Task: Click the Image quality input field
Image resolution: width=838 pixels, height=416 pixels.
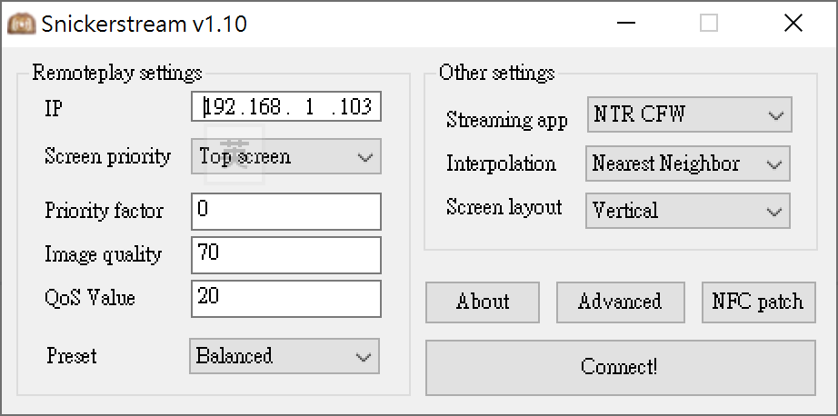Action: [x=286, y=255]
